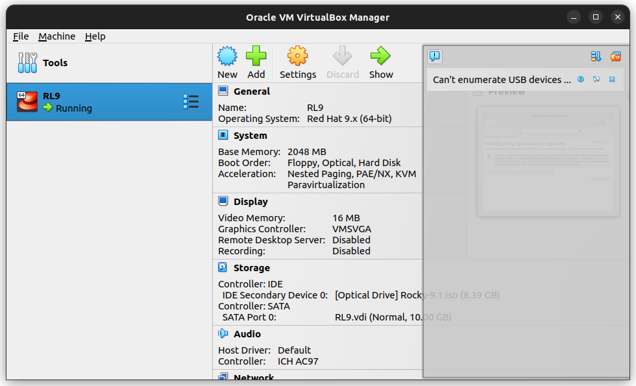Click the System section heading
The image size is (636, 386).
[x=251, y=136]
